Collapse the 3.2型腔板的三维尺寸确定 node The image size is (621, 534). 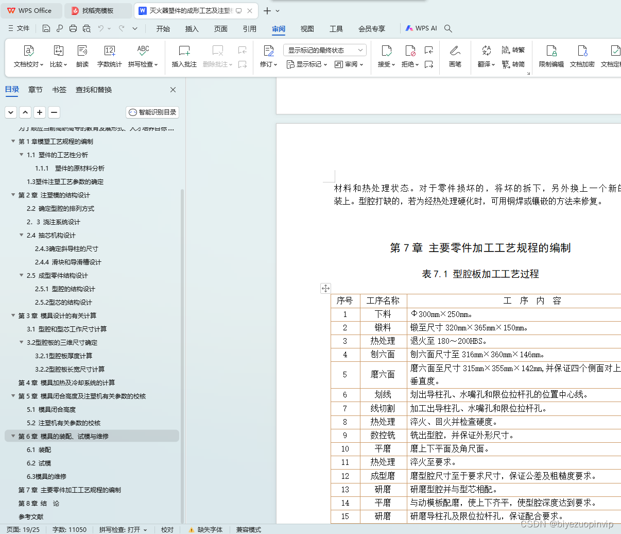[22, 342]
